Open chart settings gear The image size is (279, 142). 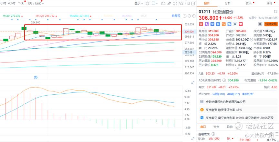point(147,3)
